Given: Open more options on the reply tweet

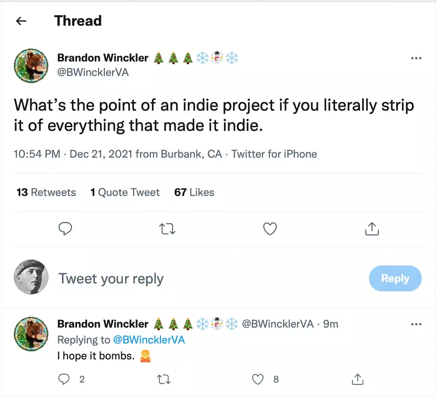Looking at the screenshot, I should click(x=416, y=324).
